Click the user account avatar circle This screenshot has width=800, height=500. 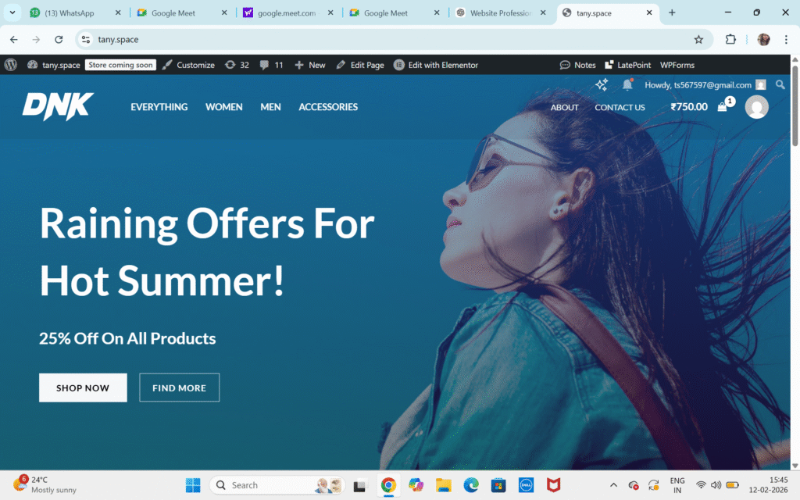coord(756,107)
